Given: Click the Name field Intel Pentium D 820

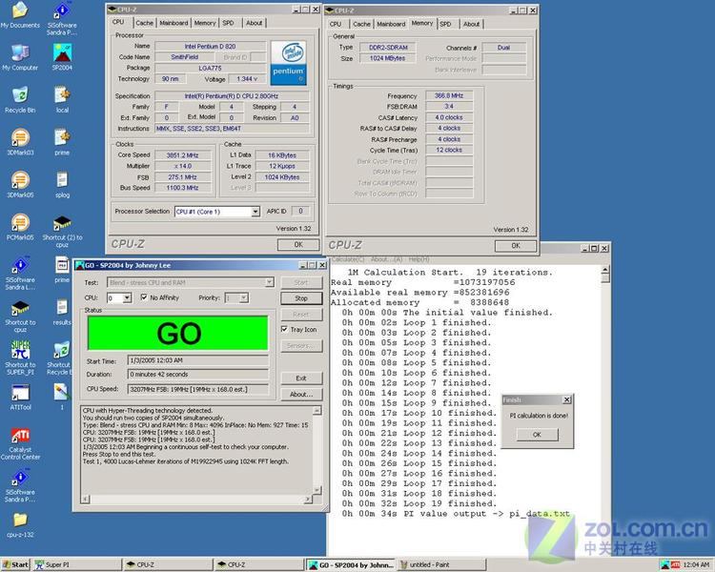Looking at the screenshot, I should [211, 46].
